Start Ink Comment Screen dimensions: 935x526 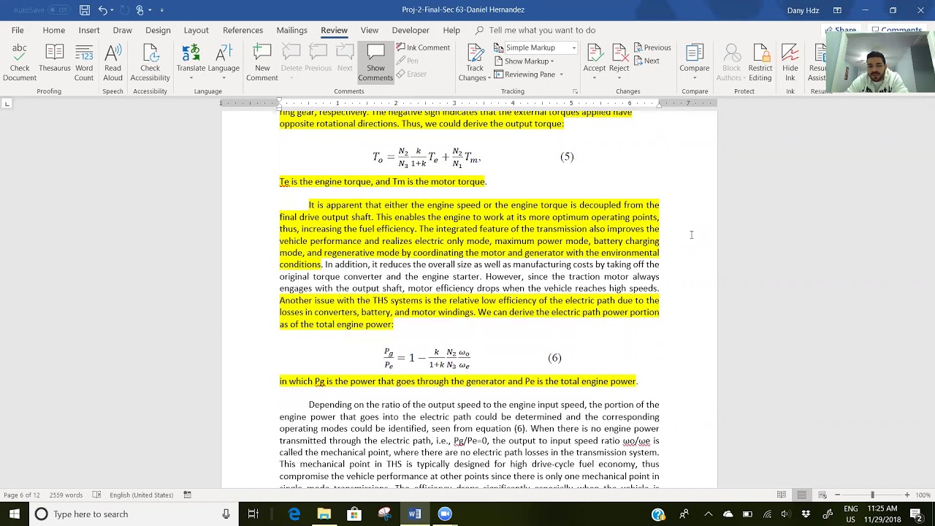(423, 47)
